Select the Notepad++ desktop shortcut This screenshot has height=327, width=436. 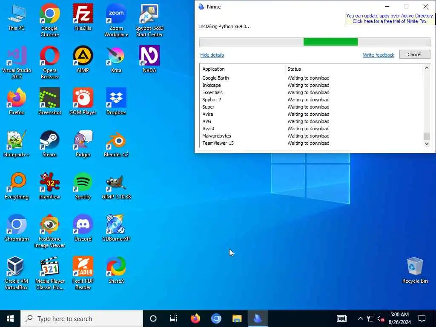[17, 144]
